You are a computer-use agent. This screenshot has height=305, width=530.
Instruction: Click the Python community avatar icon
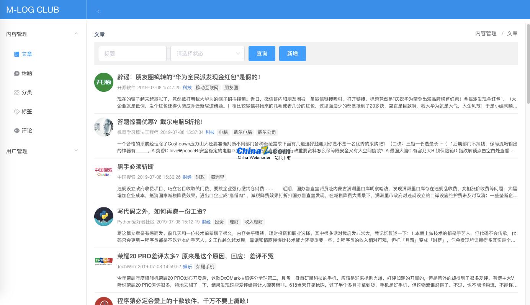click(x=104, y=217)
